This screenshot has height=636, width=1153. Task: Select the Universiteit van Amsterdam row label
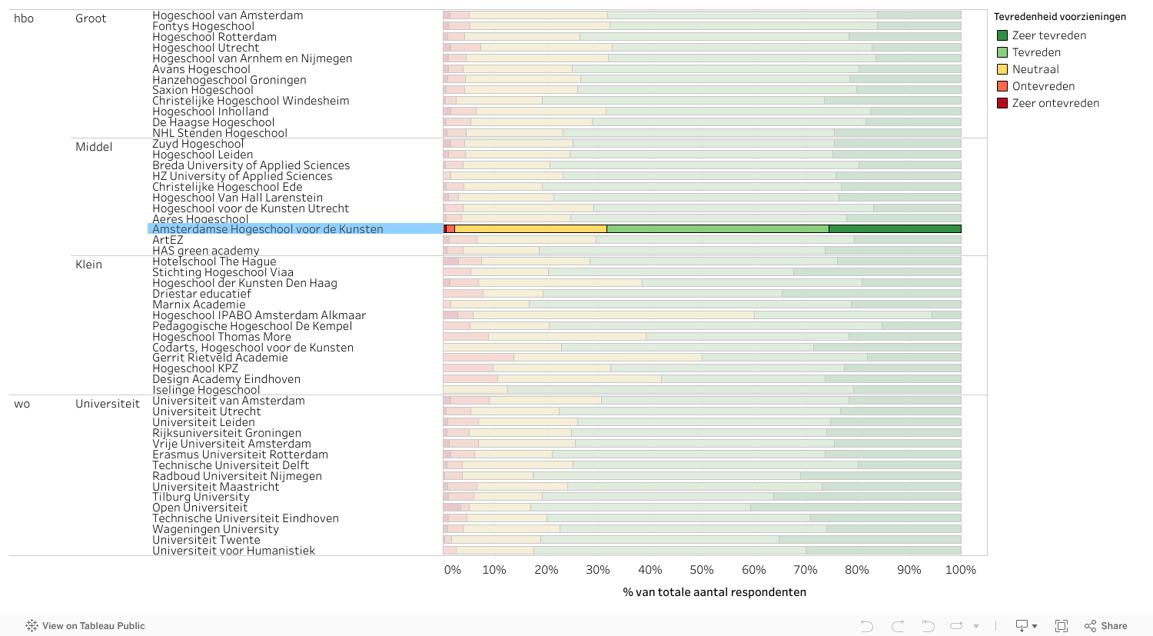[228, 401]
